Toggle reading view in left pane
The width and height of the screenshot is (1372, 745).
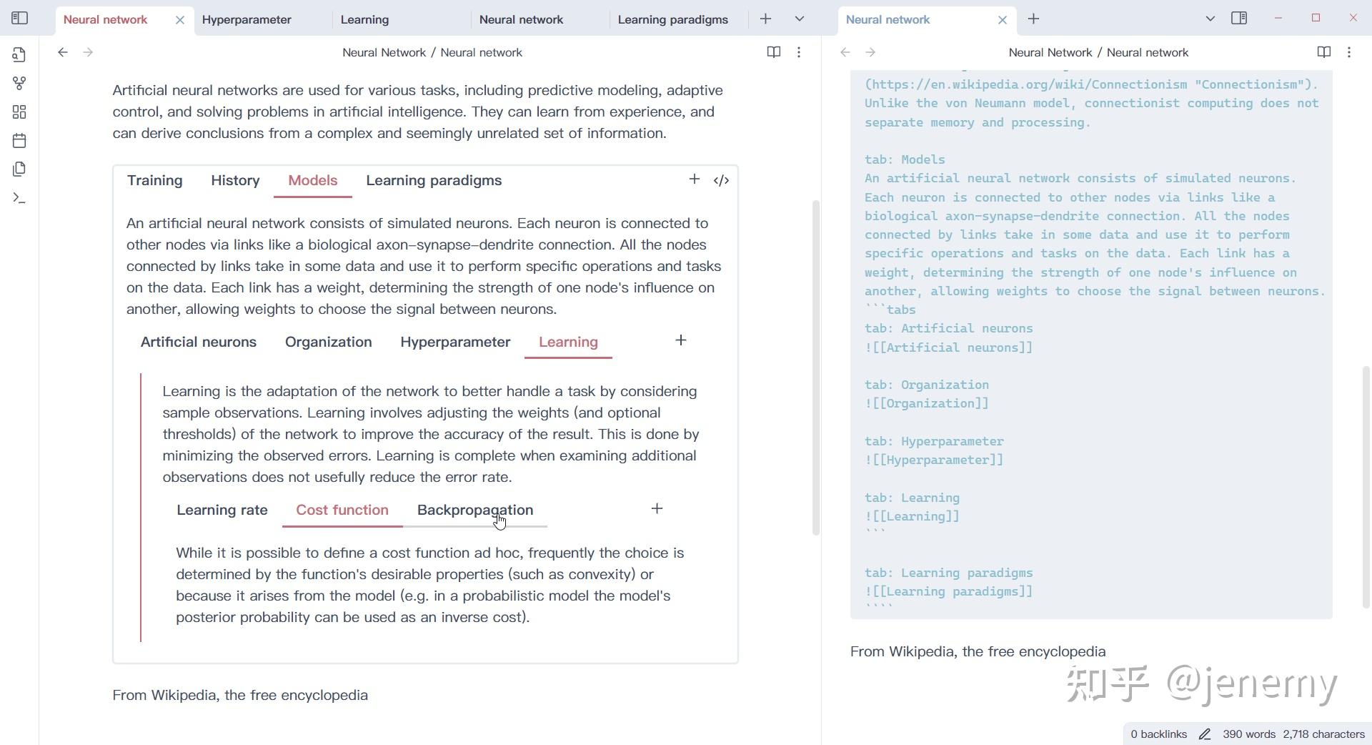[x=773, y=52]
